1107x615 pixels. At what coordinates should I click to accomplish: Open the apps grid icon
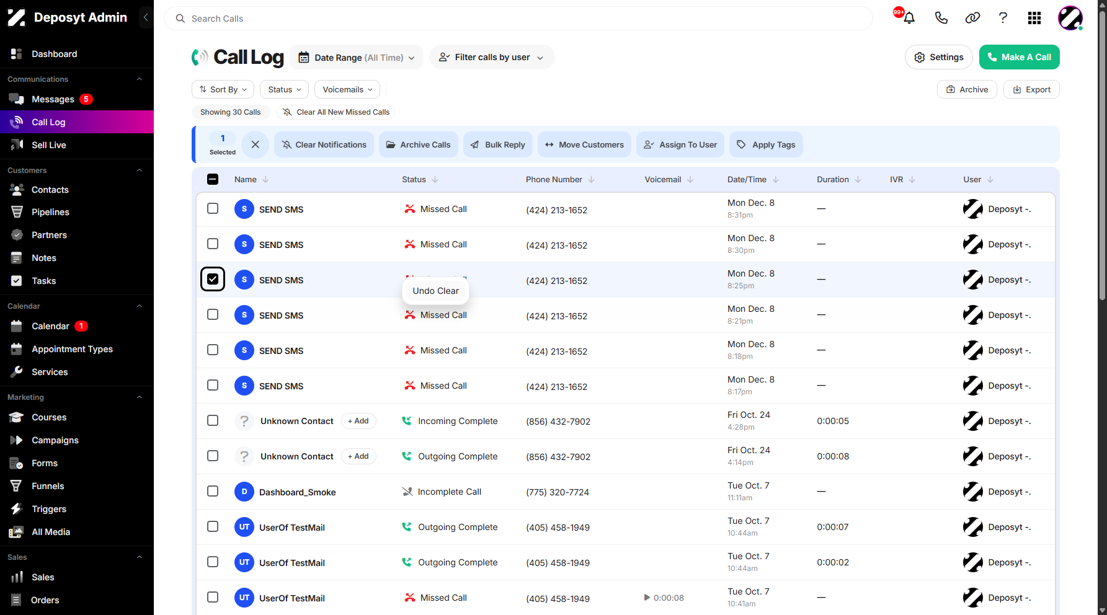(x=1034, y=18)
